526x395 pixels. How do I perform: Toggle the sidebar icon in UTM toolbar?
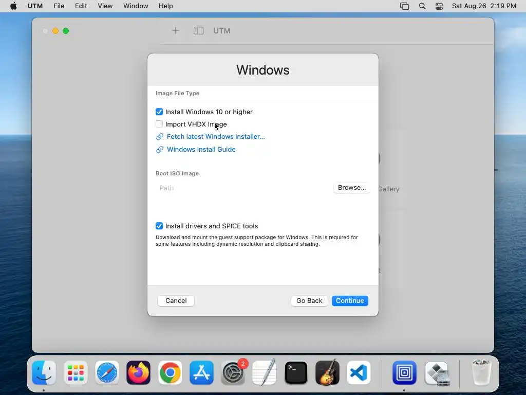pyautogui.click(x=199, y=31)
